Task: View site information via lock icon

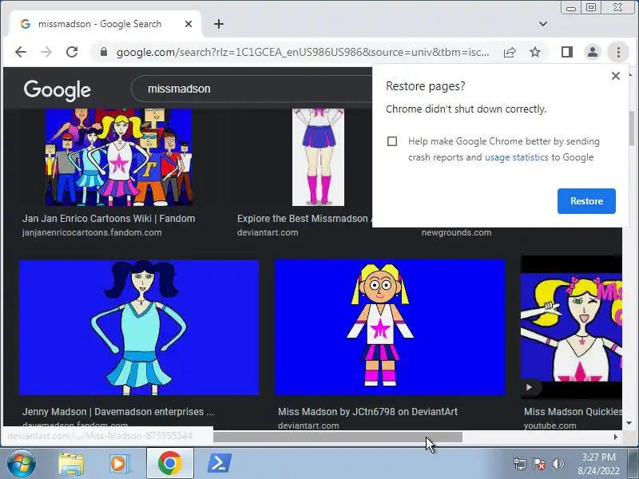Action: click(x=104, y=52)
